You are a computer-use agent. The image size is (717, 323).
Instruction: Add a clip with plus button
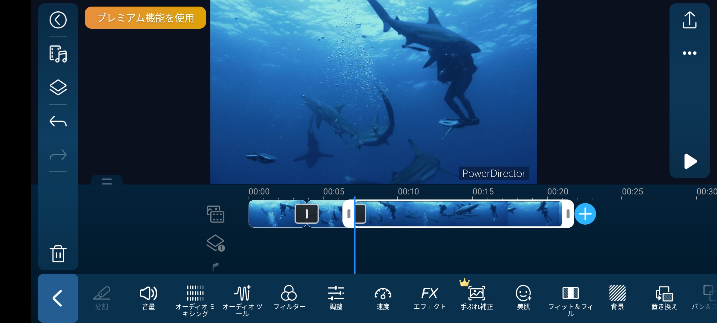(x=585, y=214)
